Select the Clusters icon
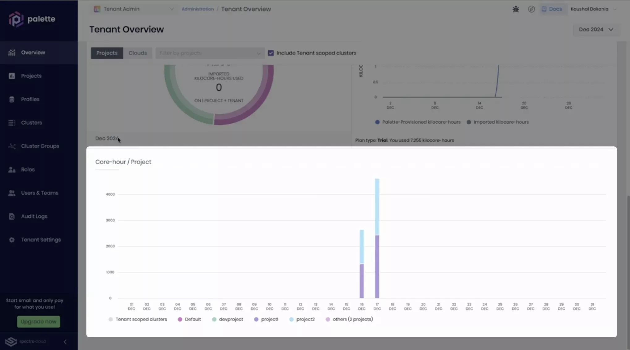Viewport: 630px width, 350px height. click(x=11, y=122)
